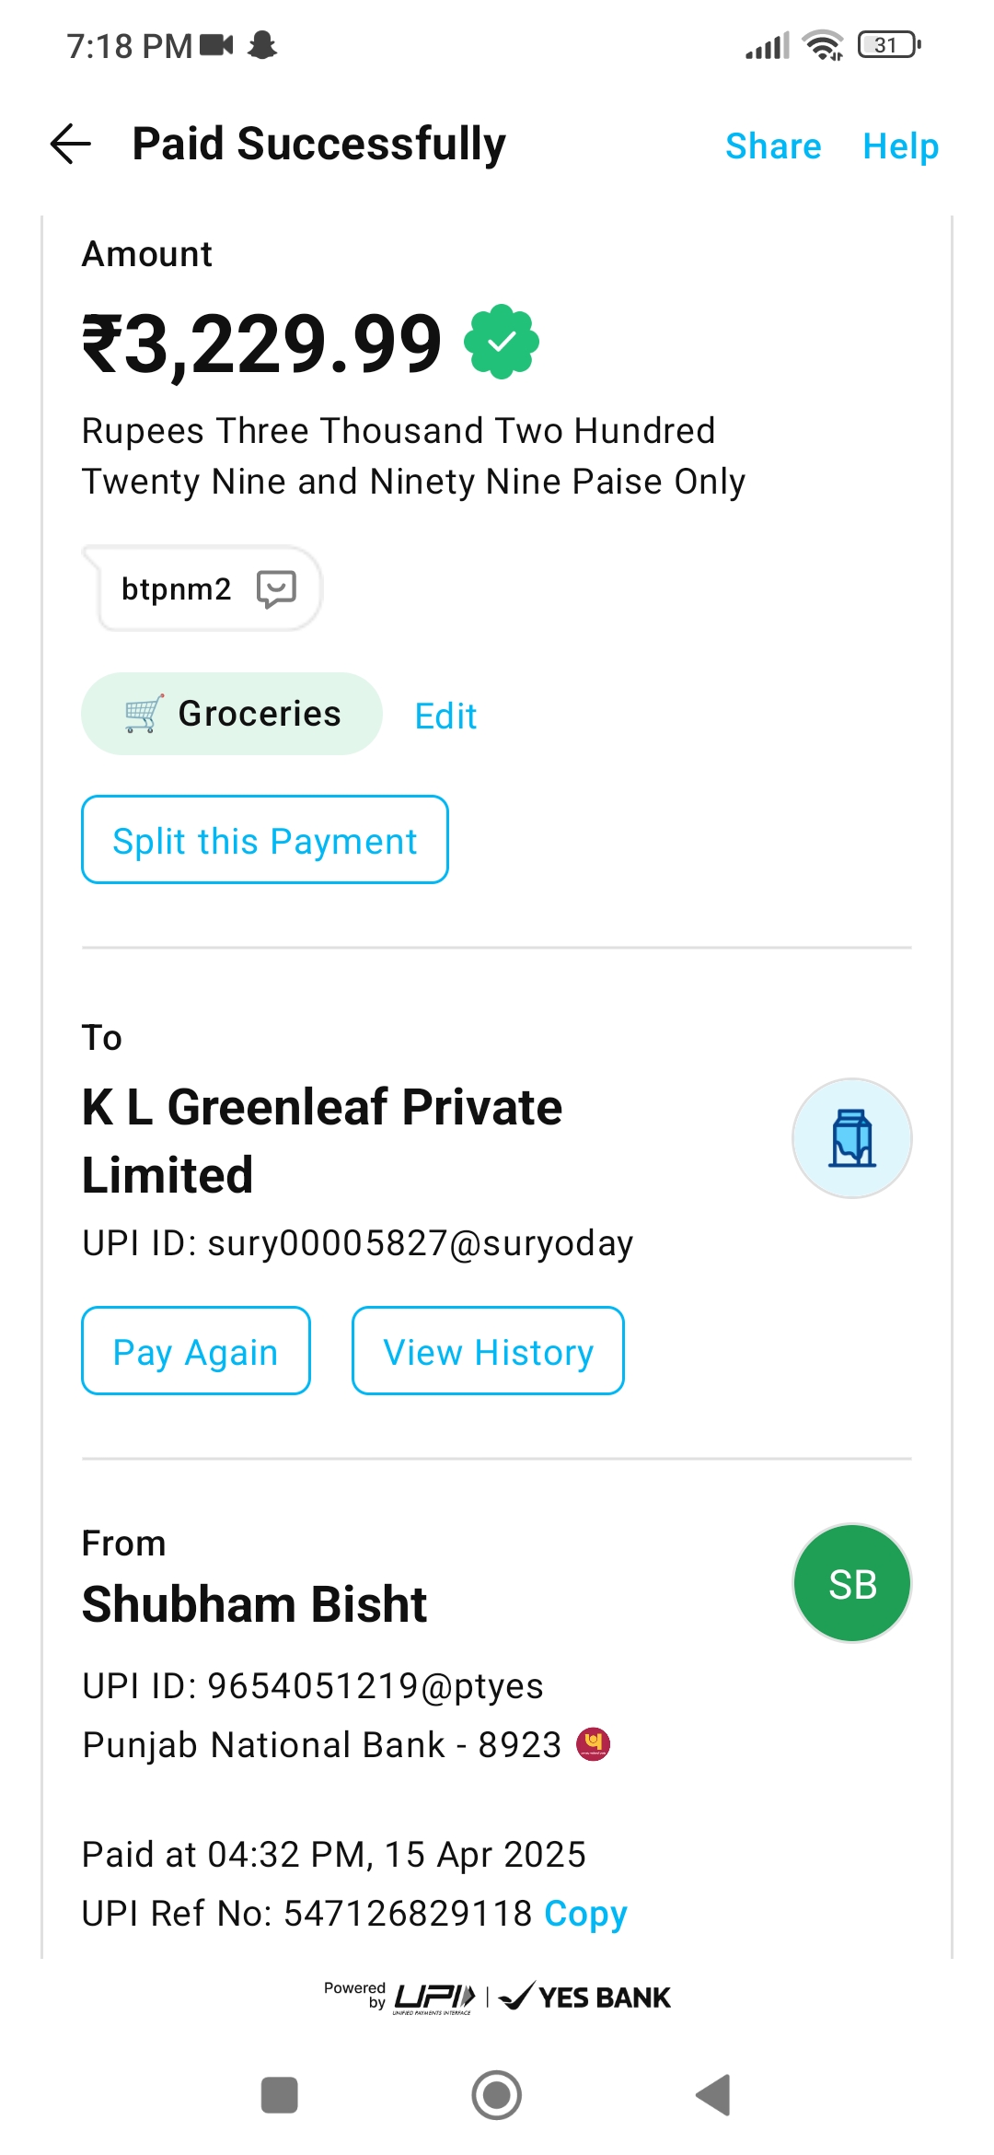994x2155 pixels.
Task: Share the payment receipt
Action: coord(773,146)
